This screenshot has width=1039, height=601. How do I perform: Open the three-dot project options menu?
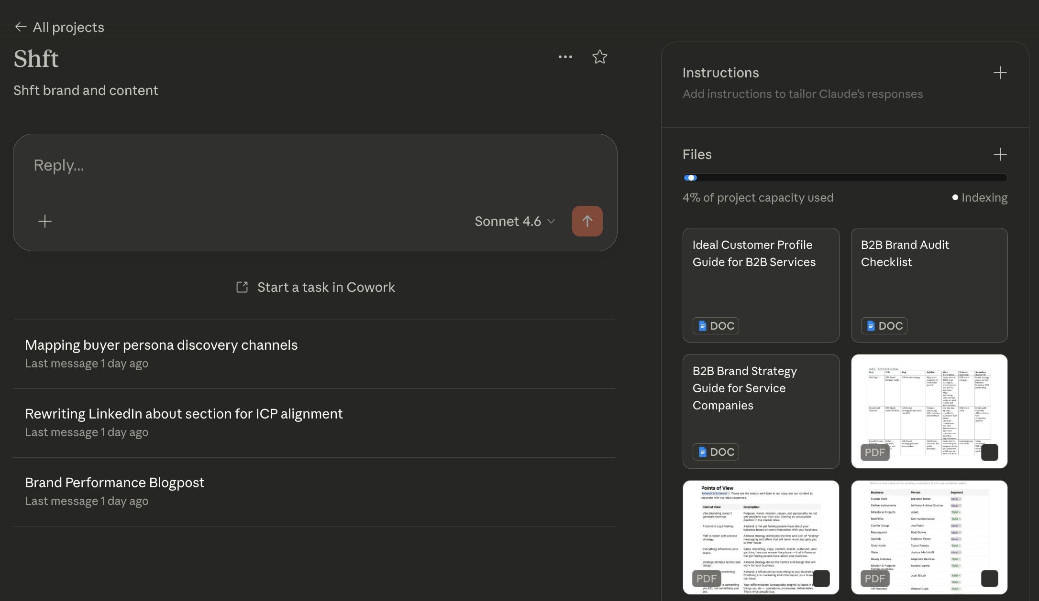pyautogui.click(x=565, y=57)
